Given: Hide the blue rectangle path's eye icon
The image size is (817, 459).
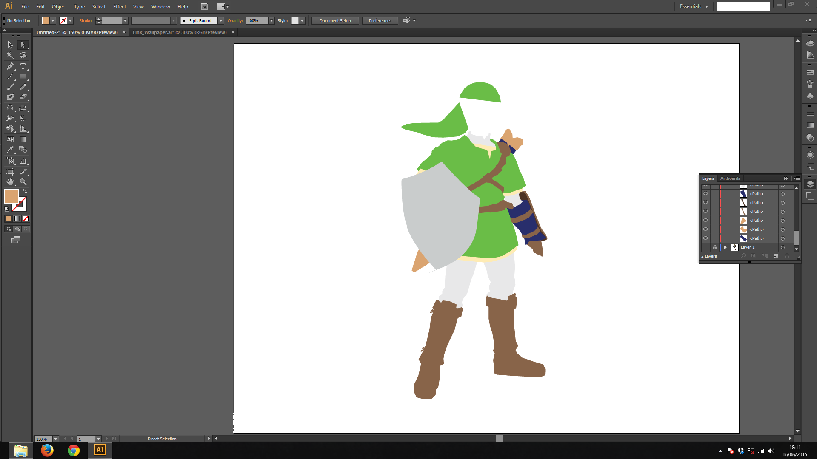Looking at the screenshot, I should (706, 194).
